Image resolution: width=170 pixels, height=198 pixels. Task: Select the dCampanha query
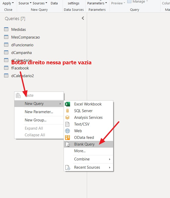coord(21,53)
